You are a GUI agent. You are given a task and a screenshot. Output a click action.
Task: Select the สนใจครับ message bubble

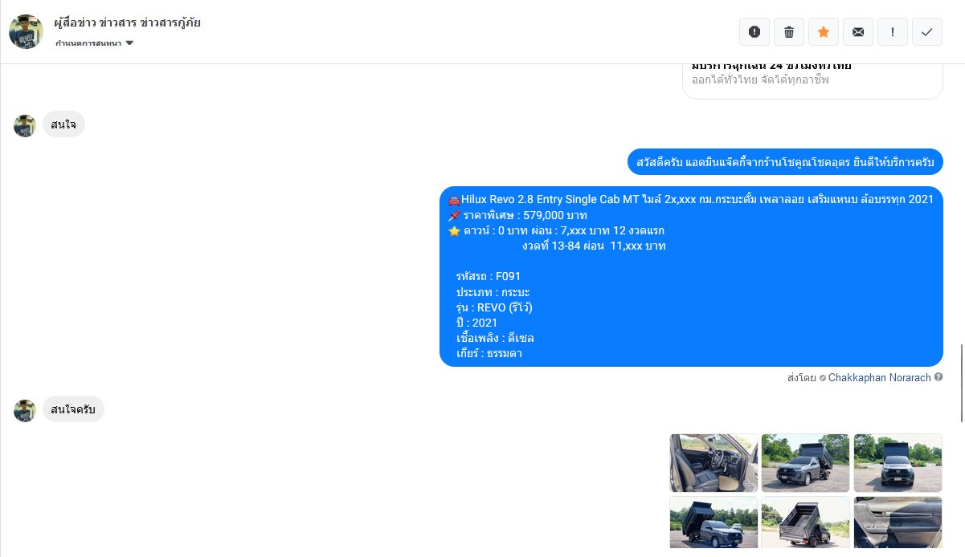73,410
